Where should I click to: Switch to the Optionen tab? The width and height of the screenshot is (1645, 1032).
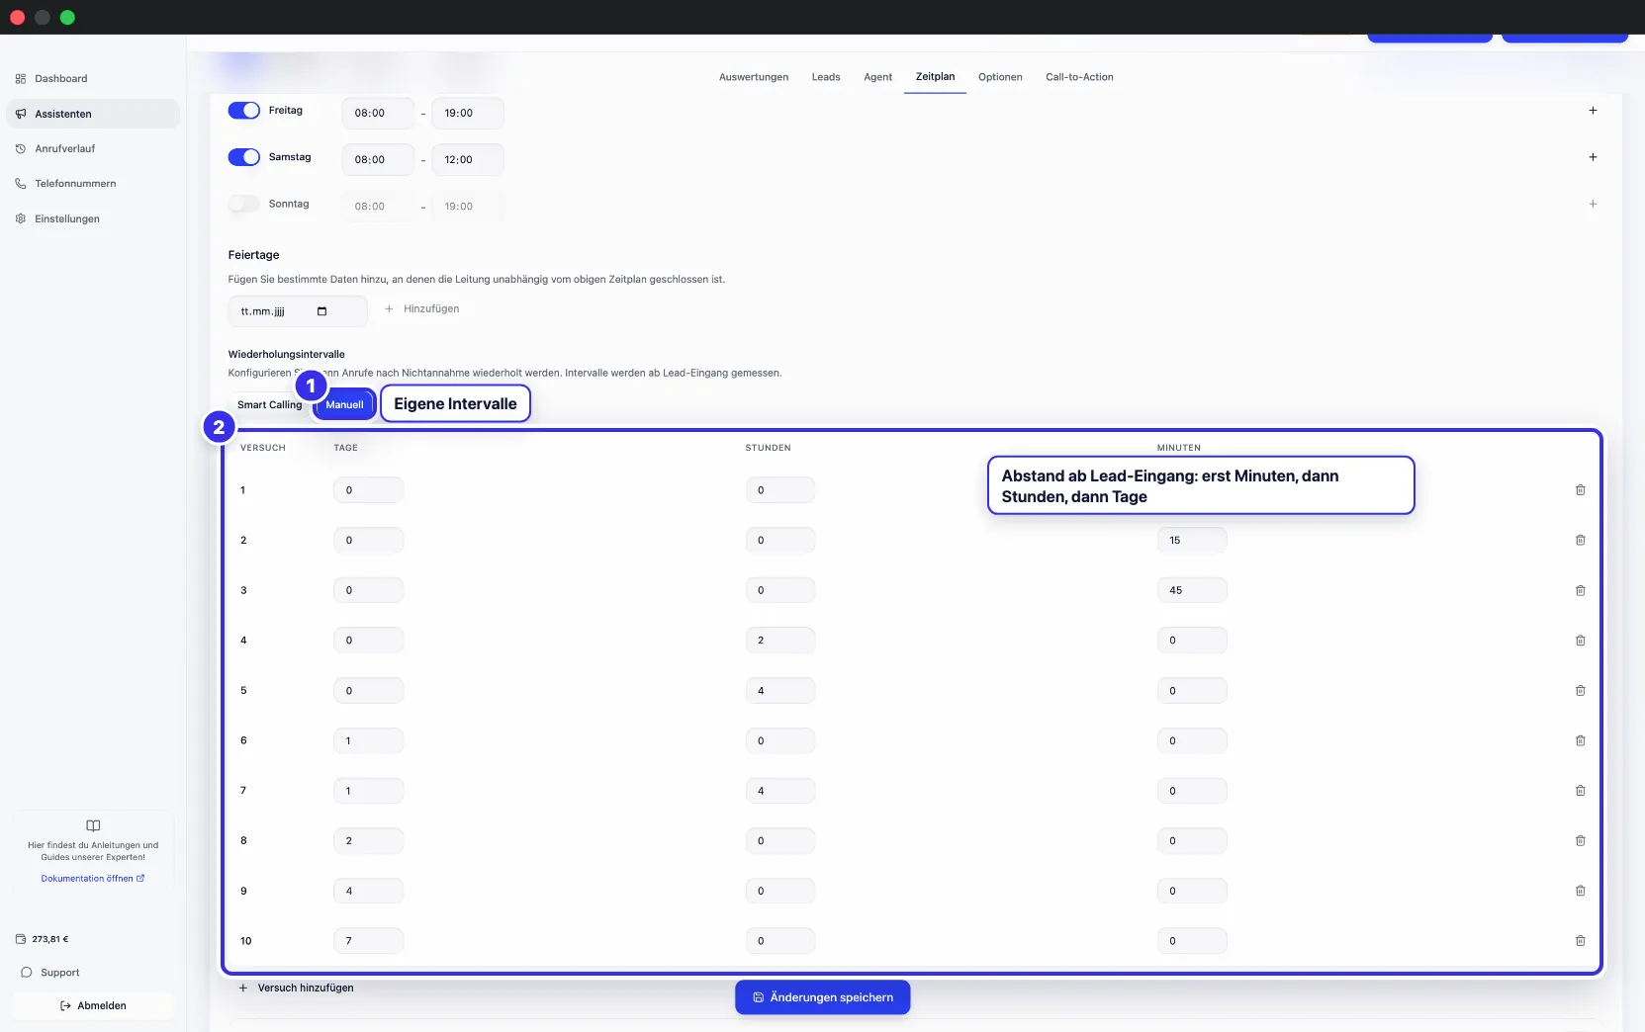pos(1000,77)
